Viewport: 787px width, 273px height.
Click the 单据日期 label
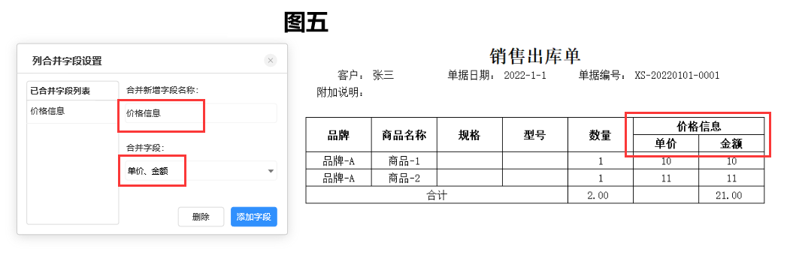[x=471, y=76]
